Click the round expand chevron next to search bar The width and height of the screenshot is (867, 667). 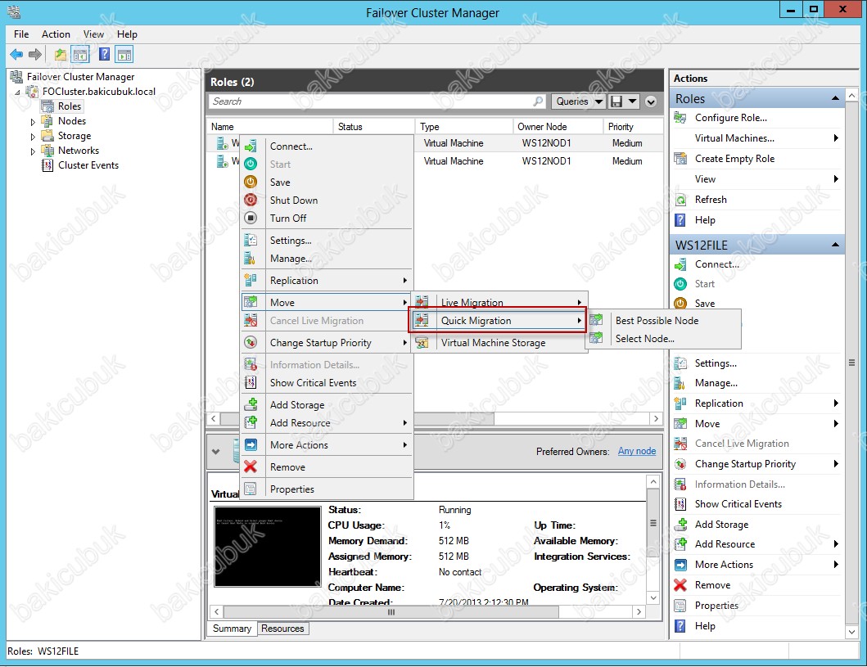(651, 101)
